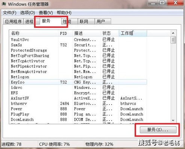Select the Netlogon service name
This screenshot has height=149, width=185.
(x=20, y=77)
